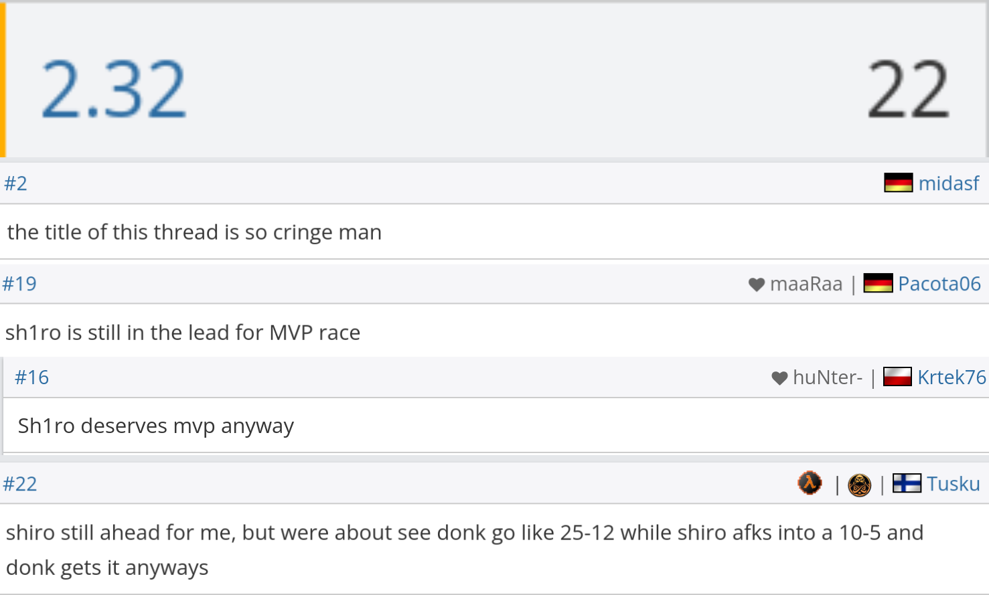Open the #2 comment permalink
This screenshot has height=595, width=989.
tap(16, 183)
